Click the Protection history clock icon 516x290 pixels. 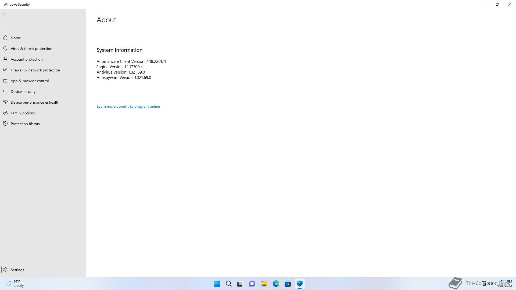point(5,124)
